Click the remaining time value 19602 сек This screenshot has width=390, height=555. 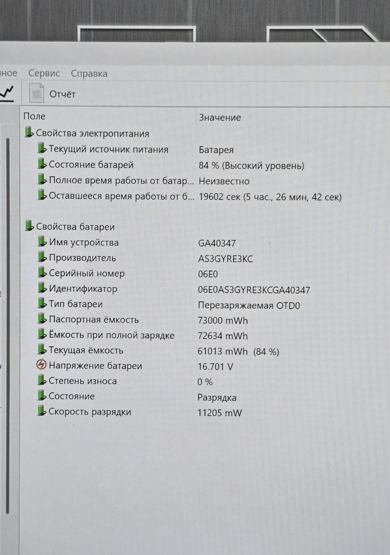270,197
